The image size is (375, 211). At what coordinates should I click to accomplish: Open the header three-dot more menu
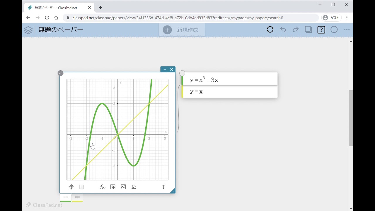click(x=347, y=30)
